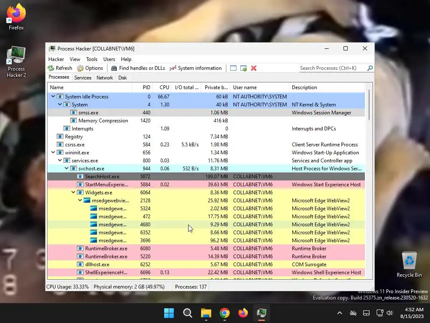
Task: Open Options from the toolbar
Action: point(90,68)
